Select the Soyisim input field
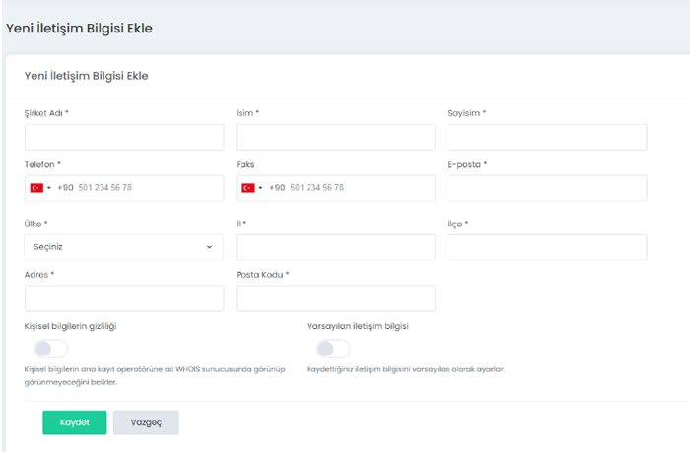This screenshot has width=690, height=452. click(x=547, y=137)
